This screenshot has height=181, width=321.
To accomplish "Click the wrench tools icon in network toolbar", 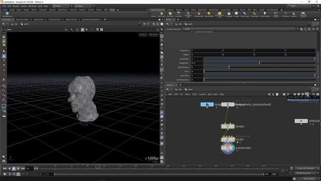I will [x=269, y=94].
